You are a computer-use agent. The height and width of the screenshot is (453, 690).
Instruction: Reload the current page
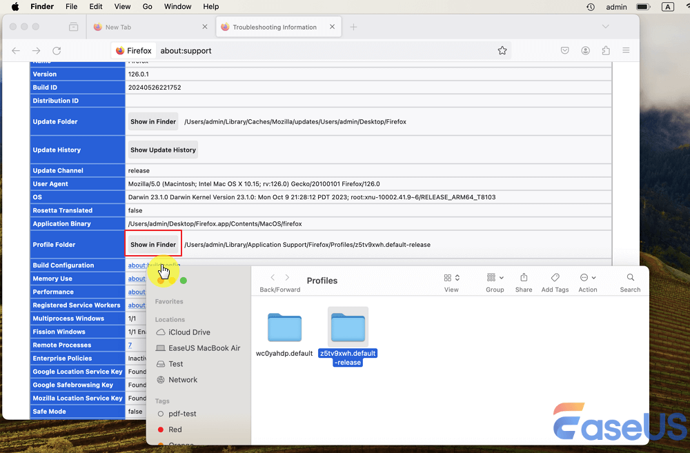57,50
